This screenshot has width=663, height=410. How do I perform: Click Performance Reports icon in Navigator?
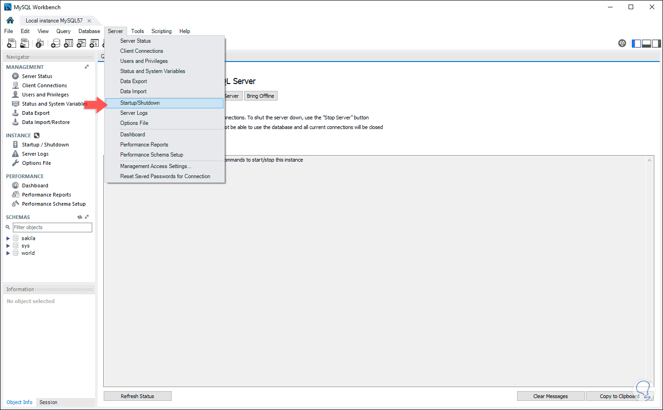(x=16, y=195)
